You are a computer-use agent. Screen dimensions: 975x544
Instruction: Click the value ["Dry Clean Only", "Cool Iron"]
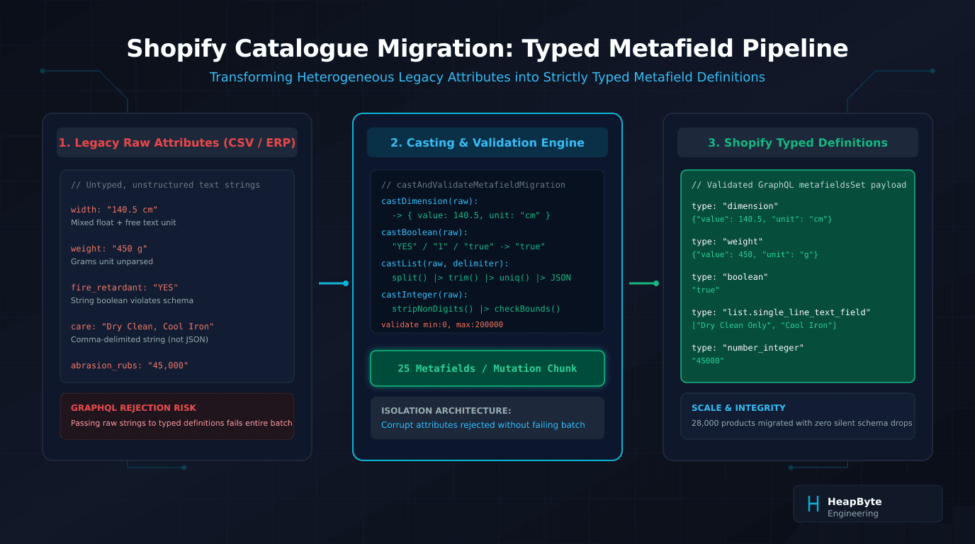[x=764, y=325]
